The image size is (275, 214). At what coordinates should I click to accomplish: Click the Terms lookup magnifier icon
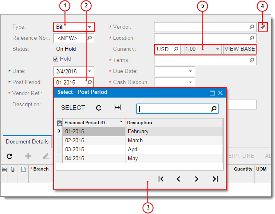click(x=252, y=60)
